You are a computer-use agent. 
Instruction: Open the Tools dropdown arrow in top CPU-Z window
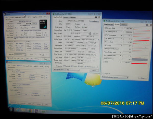tap(31, 59)
